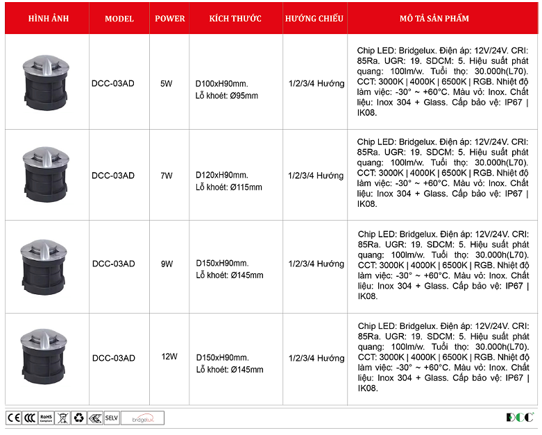
Task: Click the 12W power value
Action: point(169,357)
